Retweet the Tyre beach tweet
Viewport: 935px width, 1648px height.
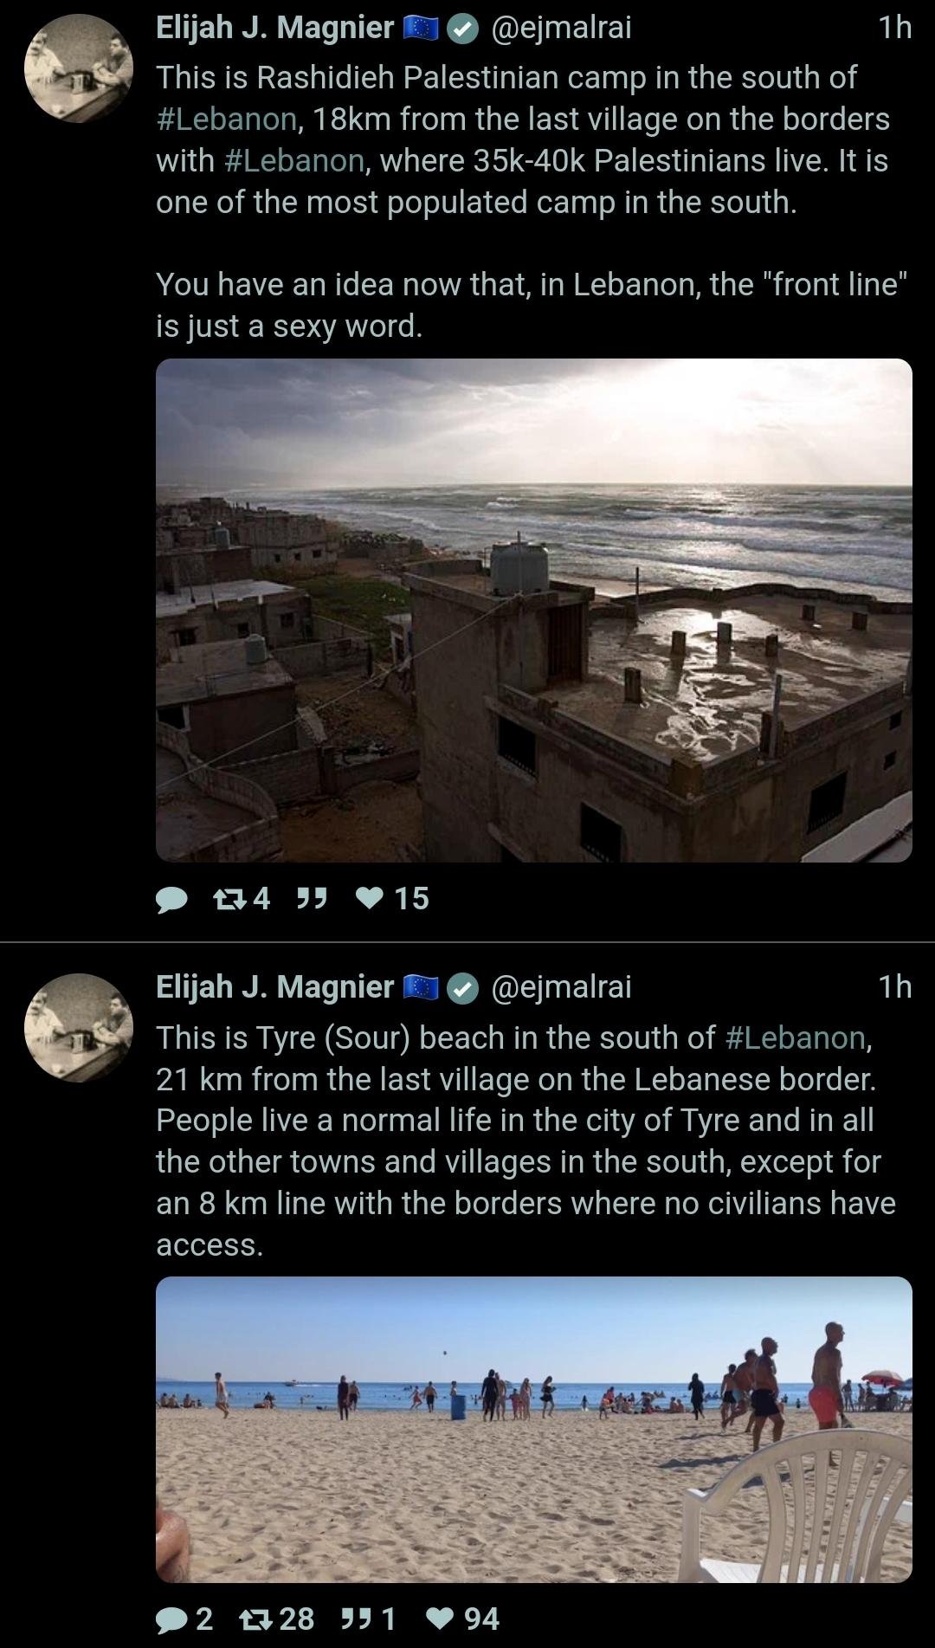277,1619
